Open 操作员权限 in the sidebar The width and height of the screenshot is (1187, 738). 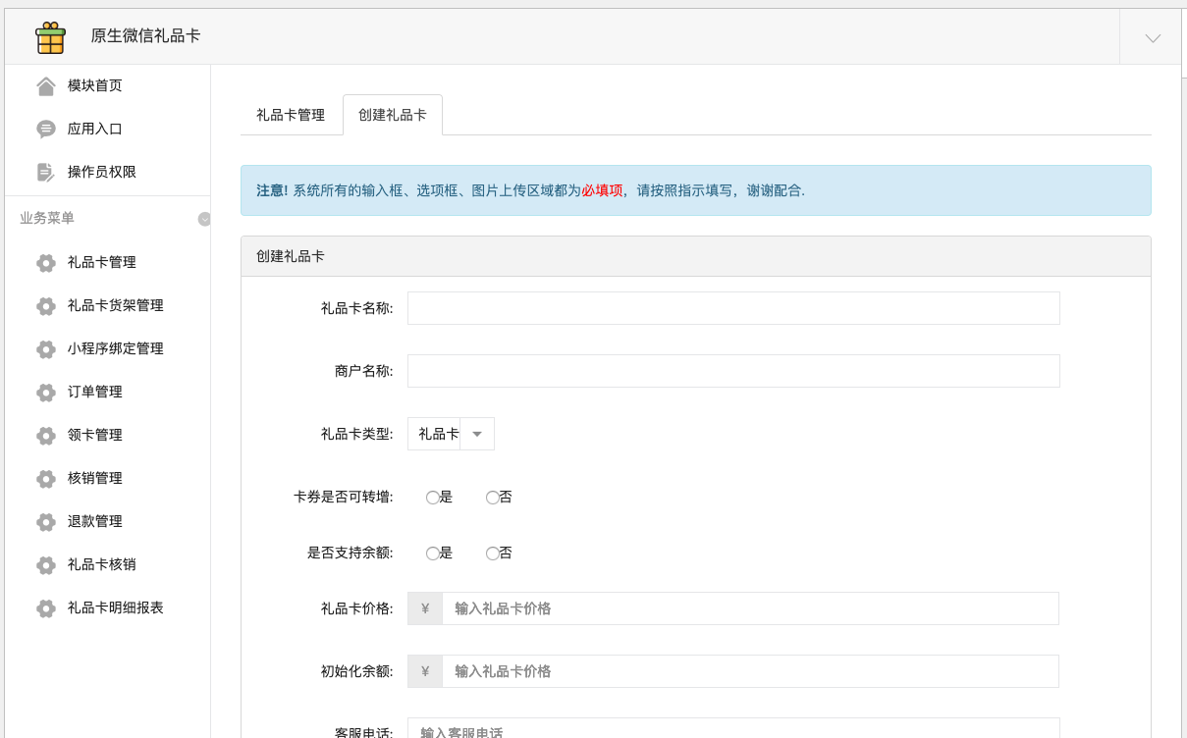[x=102, y=173]
